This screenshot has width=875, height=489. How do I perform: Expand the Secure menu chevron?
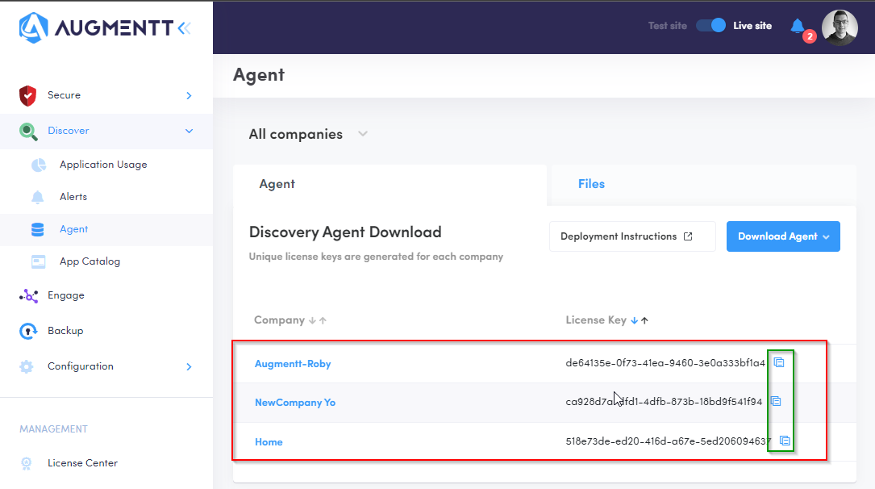pyautogui.click(x=189, y=96)
